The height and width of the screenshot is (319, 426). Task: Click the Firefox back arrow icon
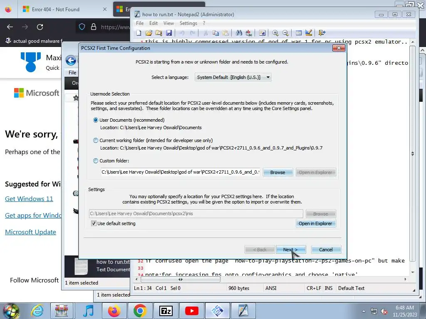tap(10, 27)
